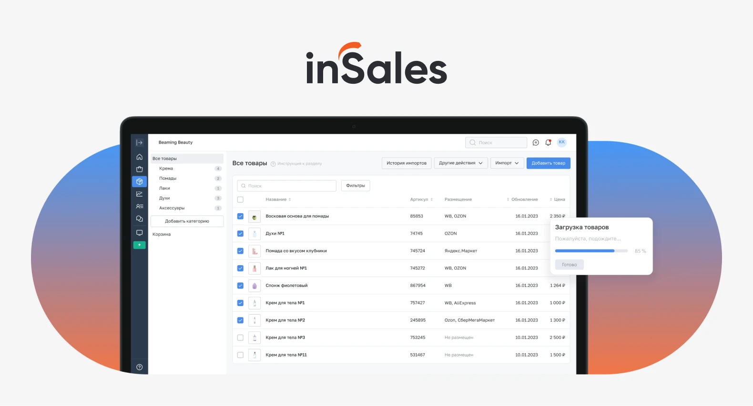The height and width of the screenshot is (406, 753).
Task: Open the notifications bell icon
Action: coord(548,142)
